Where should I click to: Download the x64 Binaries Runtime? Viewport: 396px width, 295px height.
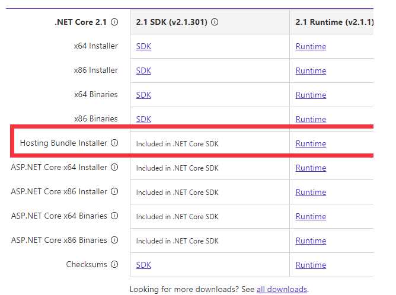pos(311,95)
